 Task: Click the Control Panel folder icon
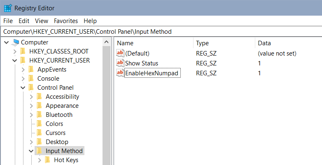[x=31, y=87]
